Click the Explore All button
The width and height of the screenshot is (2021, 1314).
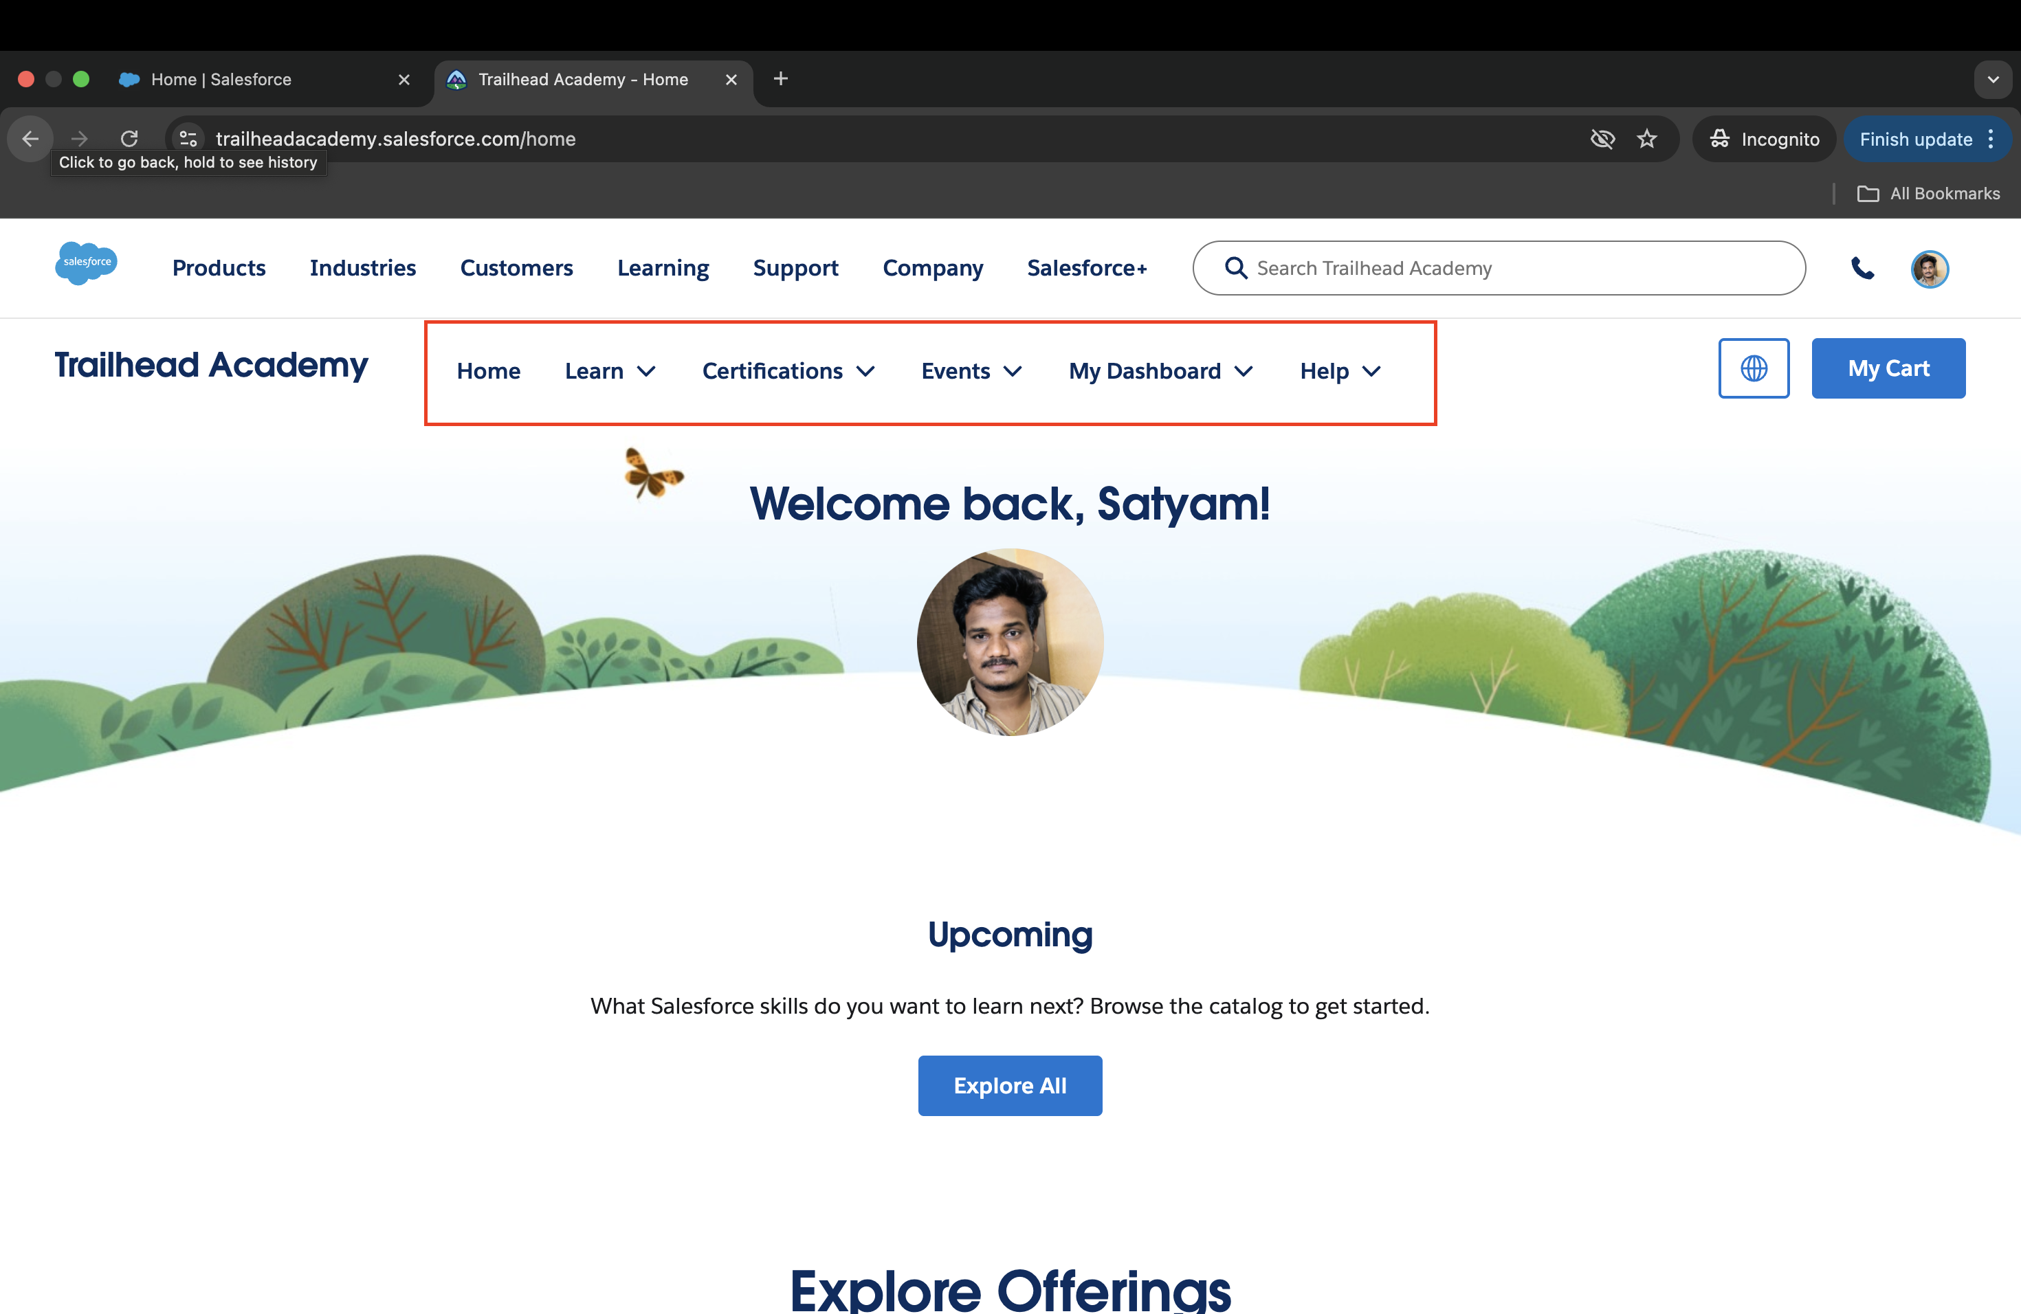click(x=1010, y=1086)
